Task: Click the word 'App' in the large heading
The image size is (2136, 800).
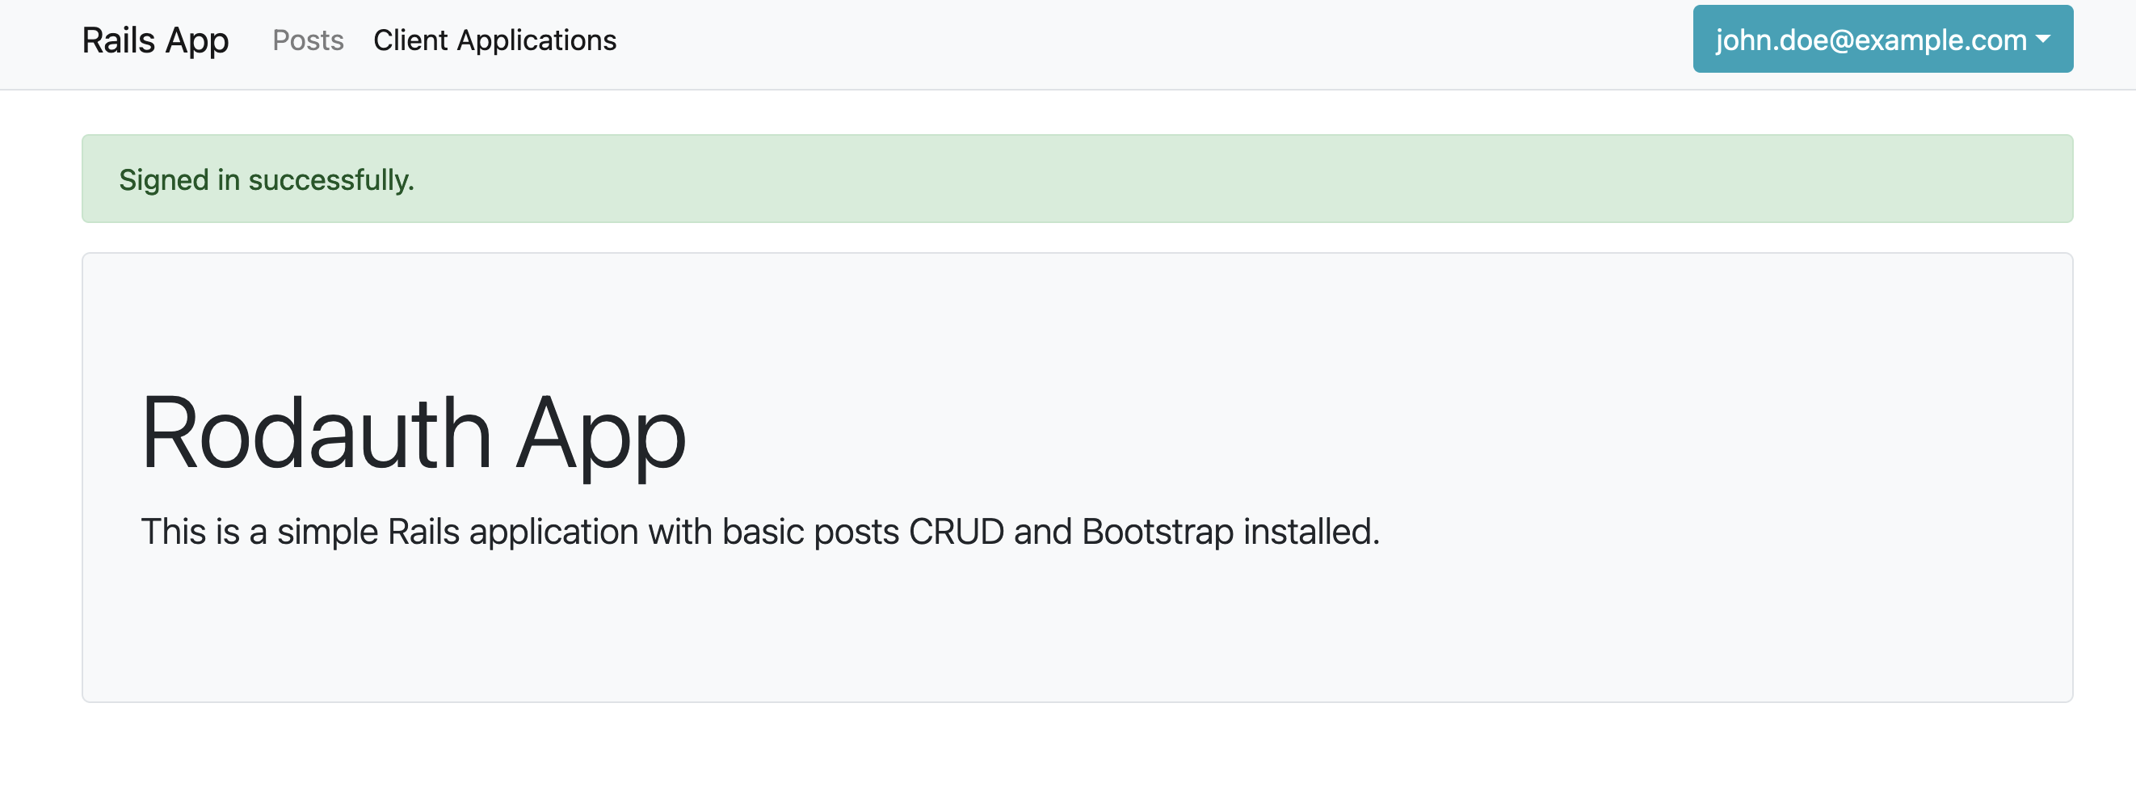Action: (600, 435)
